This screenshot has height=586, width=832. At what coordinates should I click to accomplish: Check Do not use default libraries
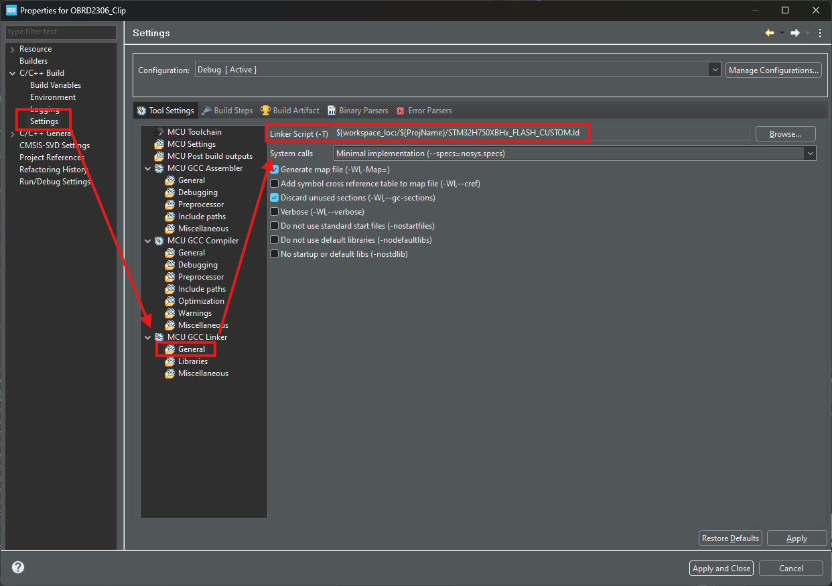pos(274,239)
